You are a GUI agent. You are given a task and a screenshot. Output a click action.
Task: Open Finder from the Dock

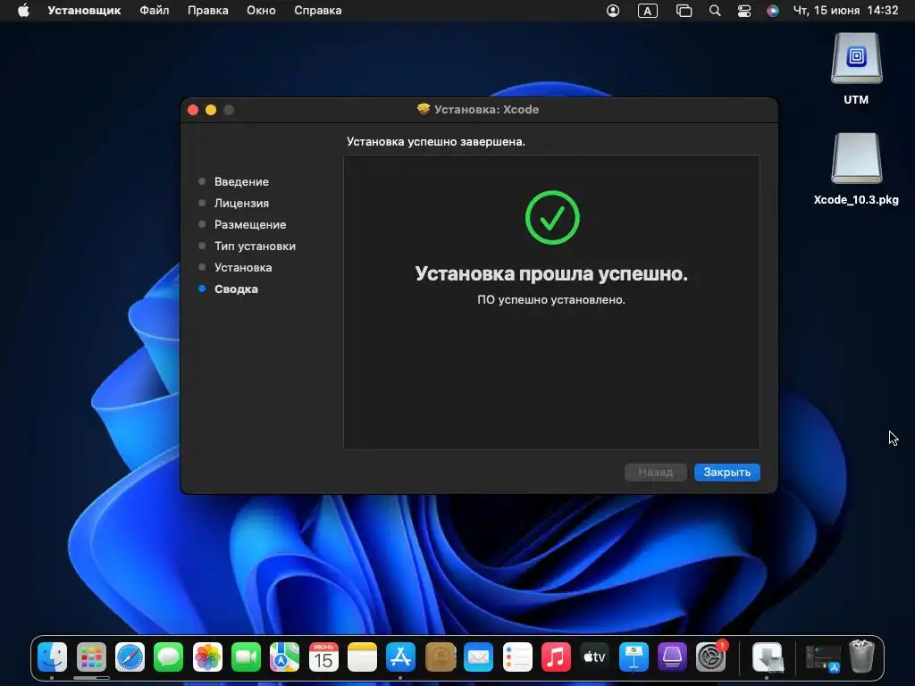point(53,657)
